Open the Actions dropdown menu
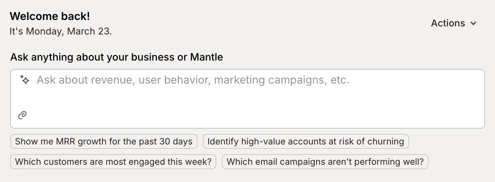 click(454, 23)
